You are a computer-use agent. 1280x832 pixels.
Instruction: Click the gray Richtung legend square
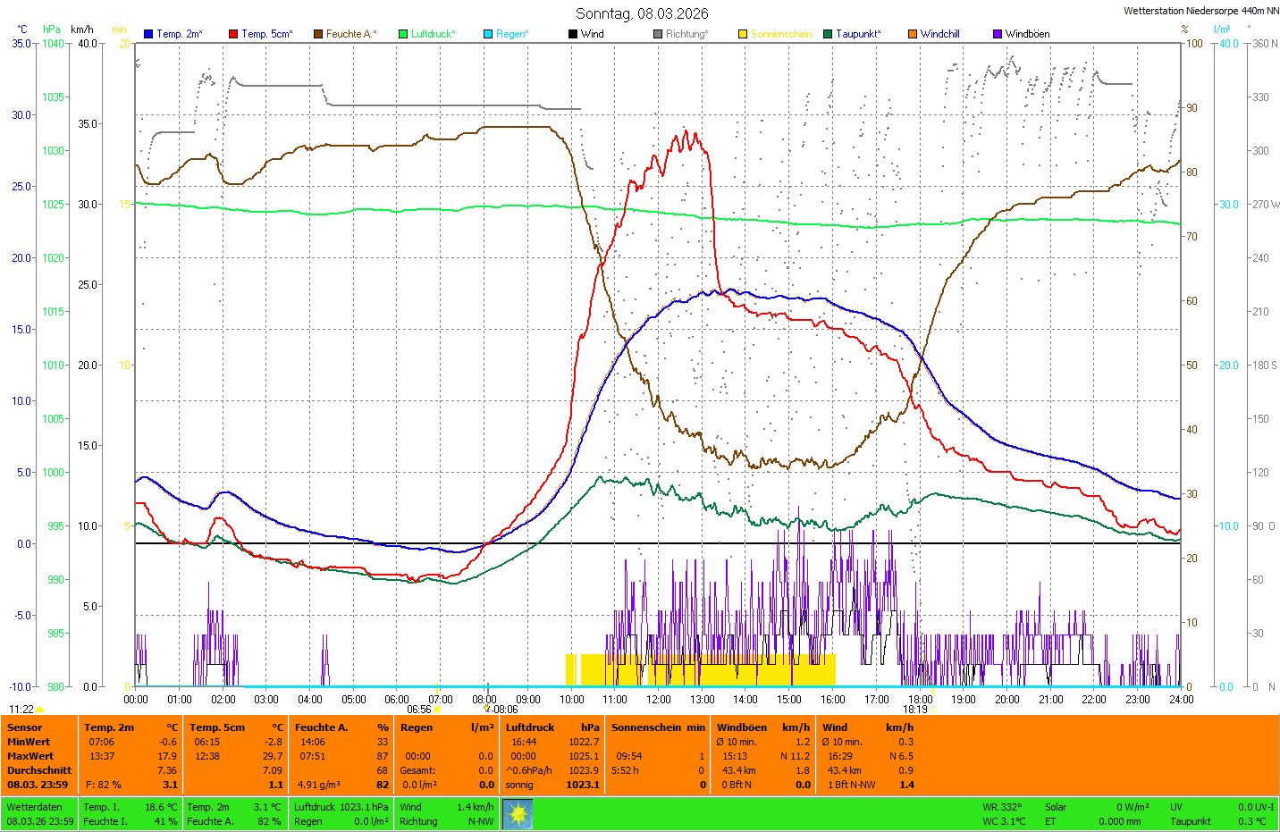click(x=658, y=34)
